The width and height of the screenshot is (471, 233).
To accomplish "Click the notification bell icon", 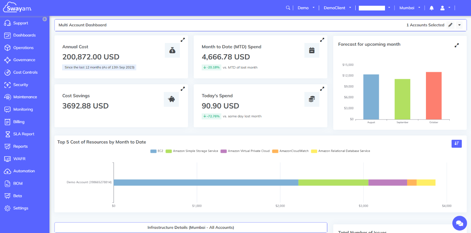I will pyautogui.click(x=431, y=8).
